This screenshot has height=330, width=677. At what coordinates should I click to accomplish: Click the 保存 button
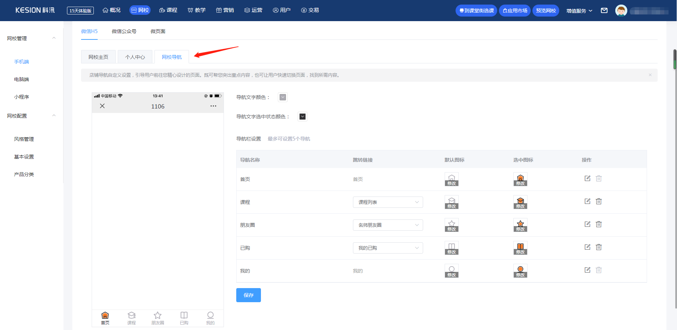(x=248, y=295)
